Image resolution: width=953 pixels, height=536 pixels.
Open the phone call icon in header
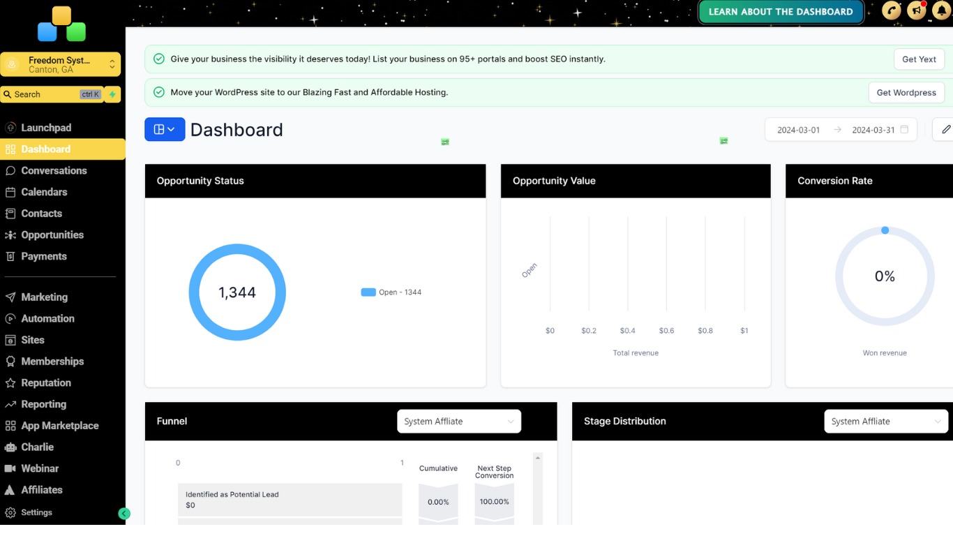click(x=890, y=10)
